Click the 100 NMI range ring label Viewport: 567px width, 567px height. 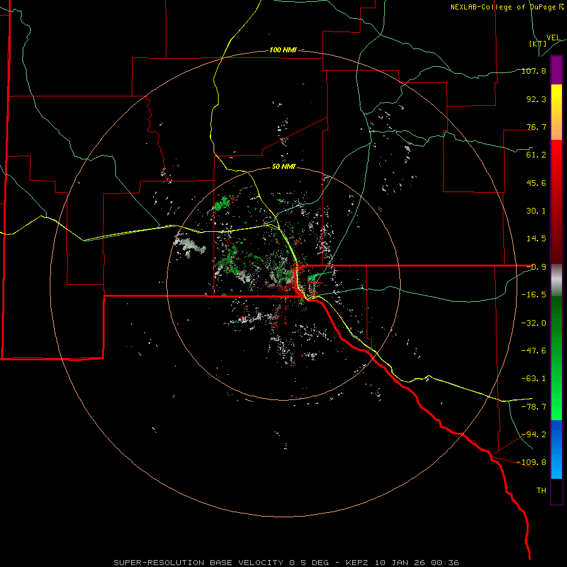point(283,50)
